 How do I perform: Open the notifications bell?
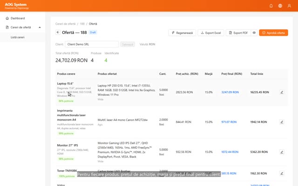tap(271, 6)
